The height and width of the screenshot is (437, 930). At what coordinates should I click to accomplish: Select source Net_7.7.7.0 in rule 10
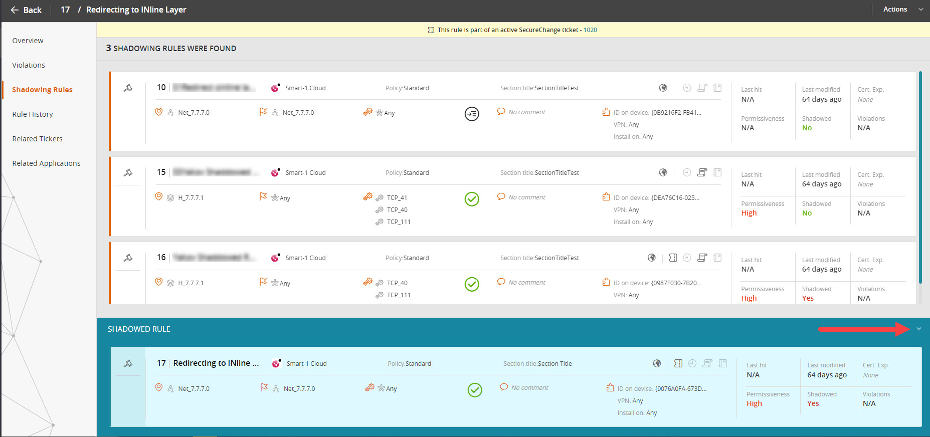pyautogui.click(x=194, y=113)
